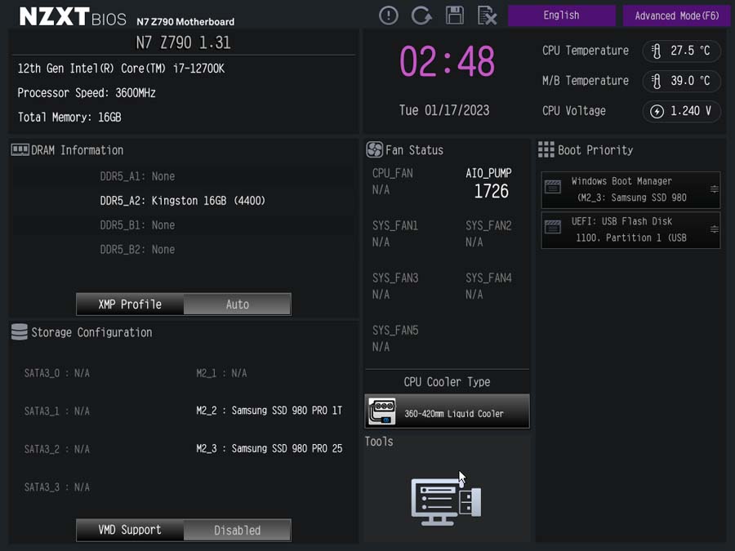Image resolution: width=735 pixels, height=551 pixels.
Task: Click the DDR5_A2 Kingston 16GB entry
Action: tap(182, 201)
